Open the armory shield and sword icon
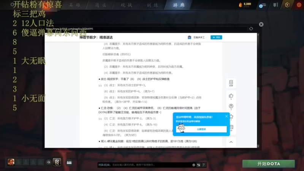 (275, 5)
